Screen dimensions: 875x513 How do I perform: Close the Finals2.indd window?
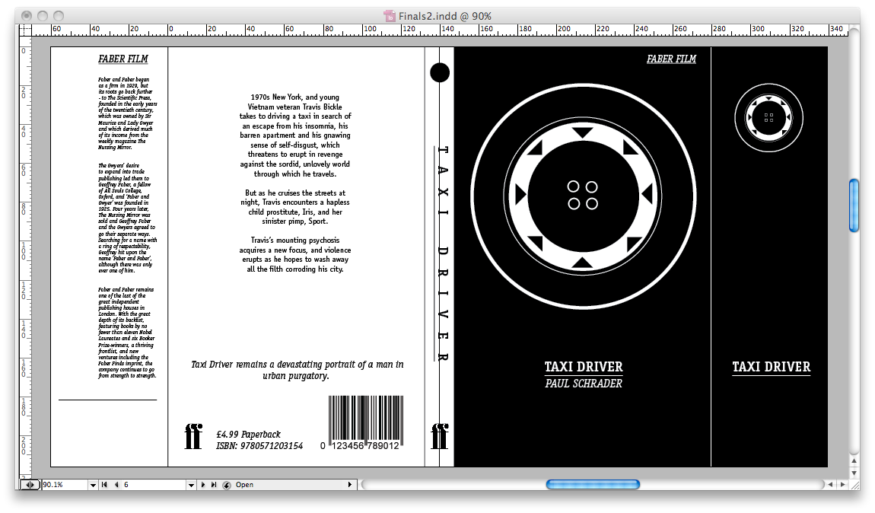pos(26,16)
